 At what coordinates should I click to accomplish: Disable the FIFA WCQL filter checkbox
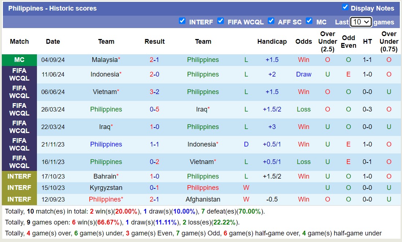(x=221, y=21)
